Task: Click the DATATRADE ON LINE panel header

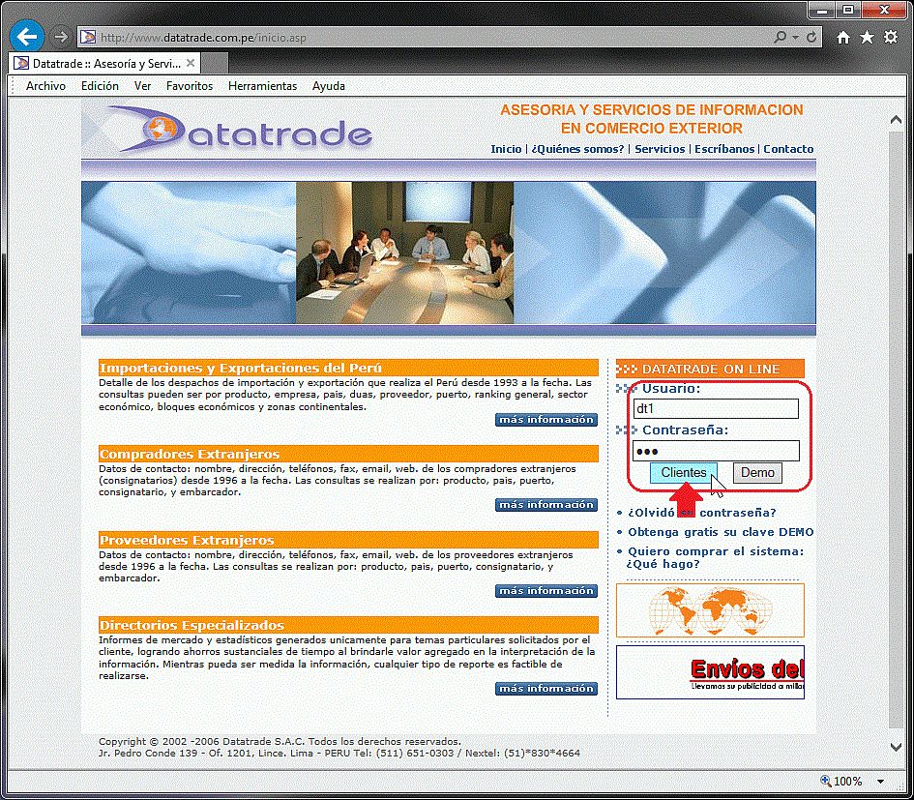Action: pos(710,370)
